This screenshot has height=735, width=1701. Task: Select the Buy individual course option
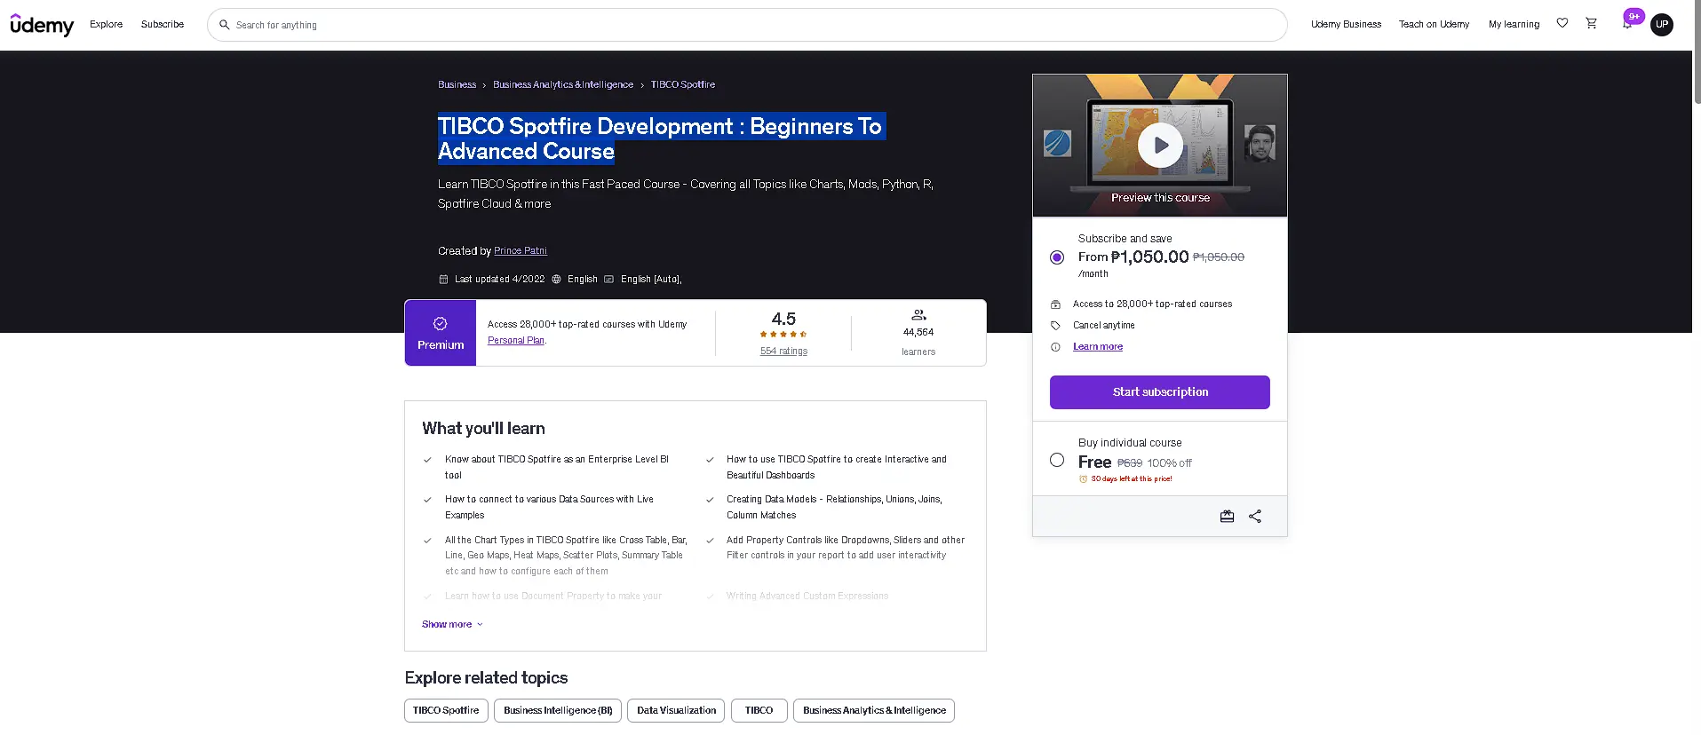click(1057, 460)
